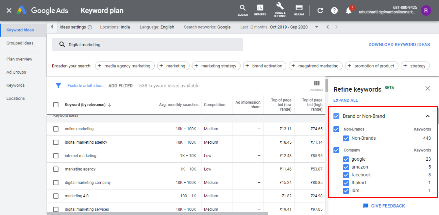Open the Reports icon
Screen dimensions: 439x215
pos(260,10)
